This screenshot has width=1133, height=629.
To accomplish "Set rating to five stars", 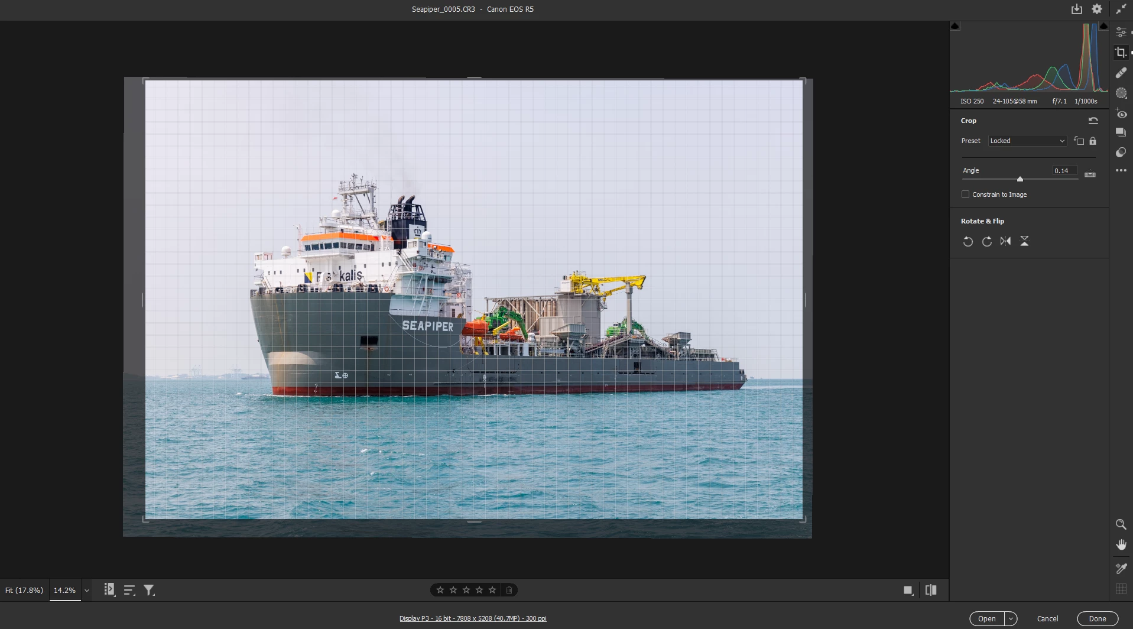I will point(492,590).
